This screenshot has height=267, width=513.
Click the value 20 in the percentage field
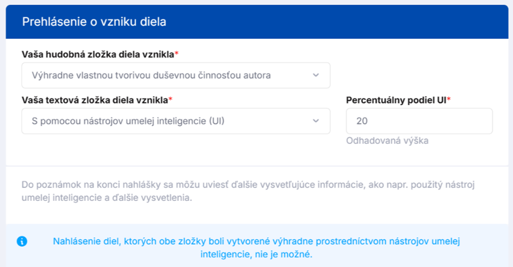[362, 121]
